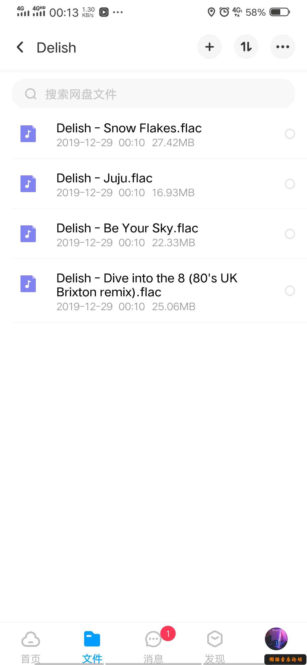Tap the music icon of Be Your Sky.flac
The image size is (307, 665).
pos(28,234)
